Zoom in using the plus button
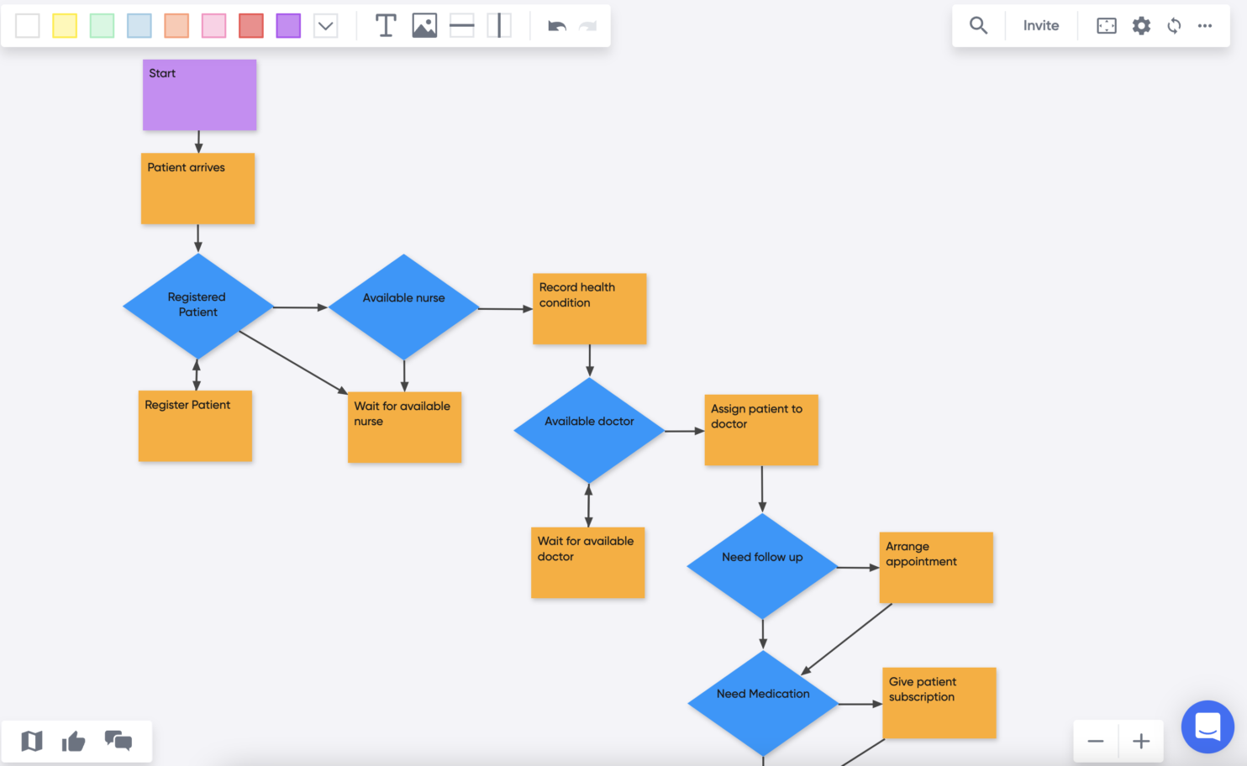 1140,741
